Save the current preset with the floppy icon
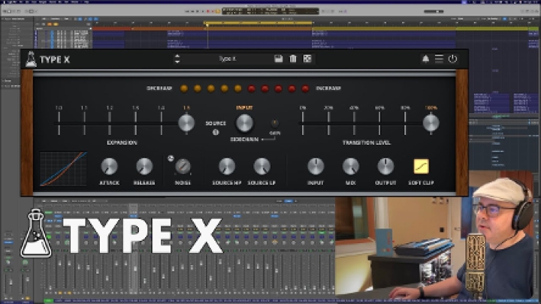This screenshot has height=304, width=541. (x=279, y=59)
